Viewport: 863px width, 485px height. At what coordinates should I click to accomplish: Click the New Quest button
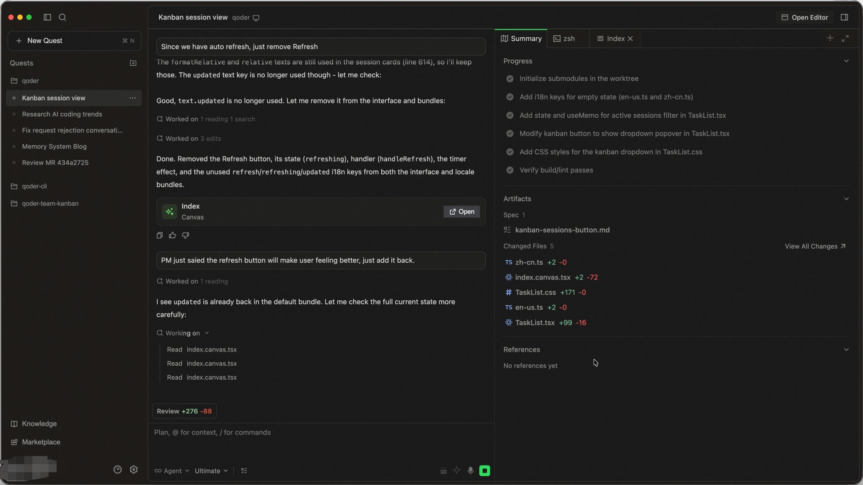click(74, 41)
